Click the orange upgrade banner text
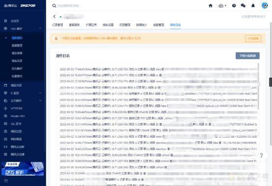Screen dimensions: 272x186 (x=101, y=38)
